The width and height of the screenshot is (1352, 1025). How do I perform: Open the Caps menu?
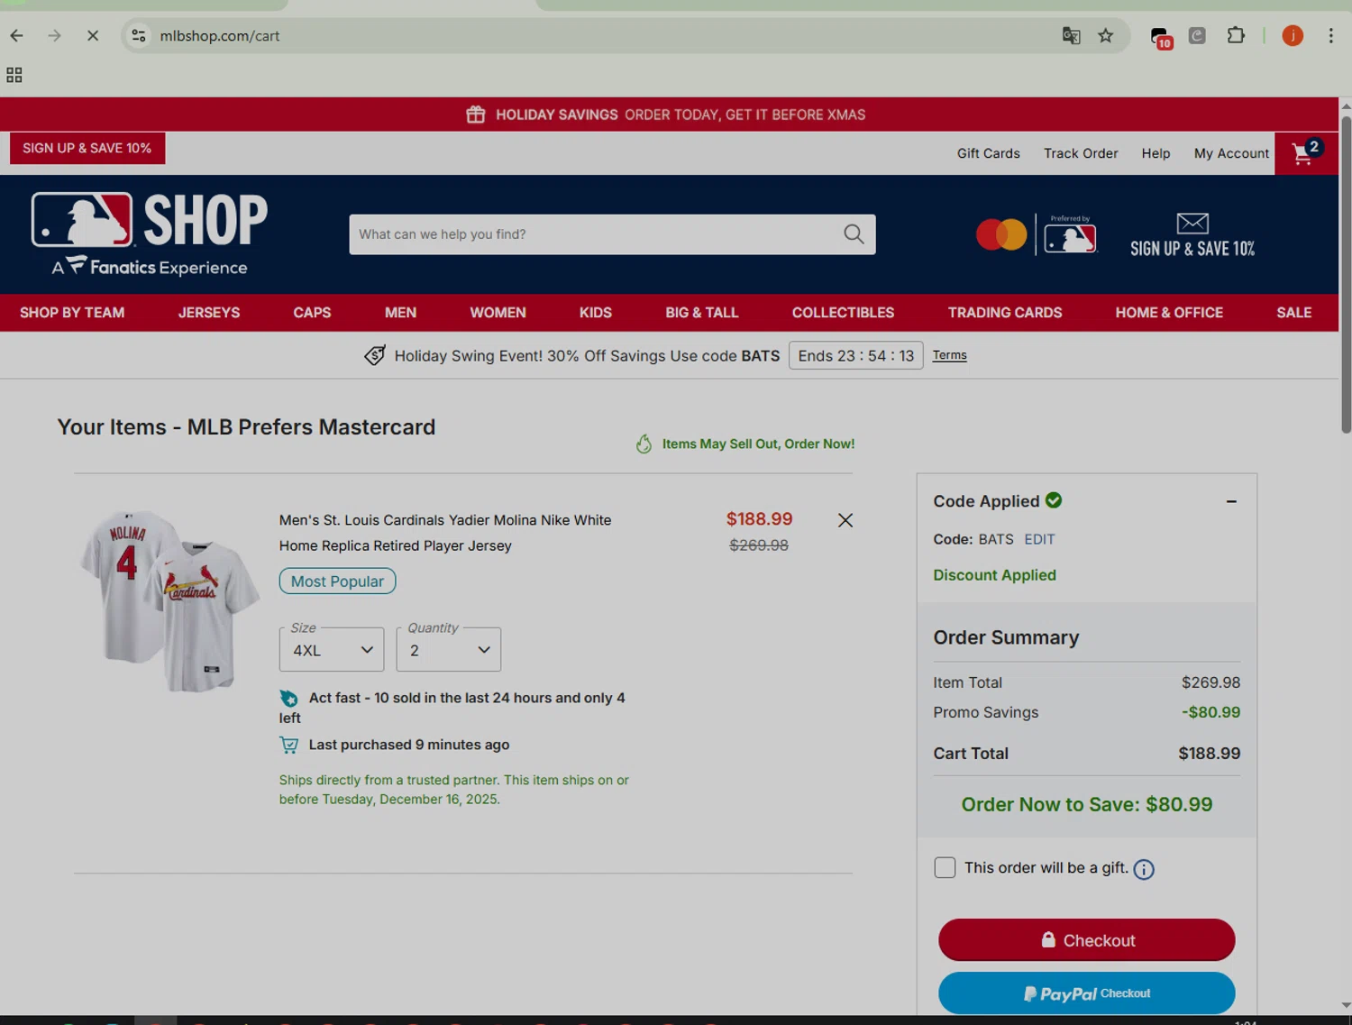click(312, 313)
